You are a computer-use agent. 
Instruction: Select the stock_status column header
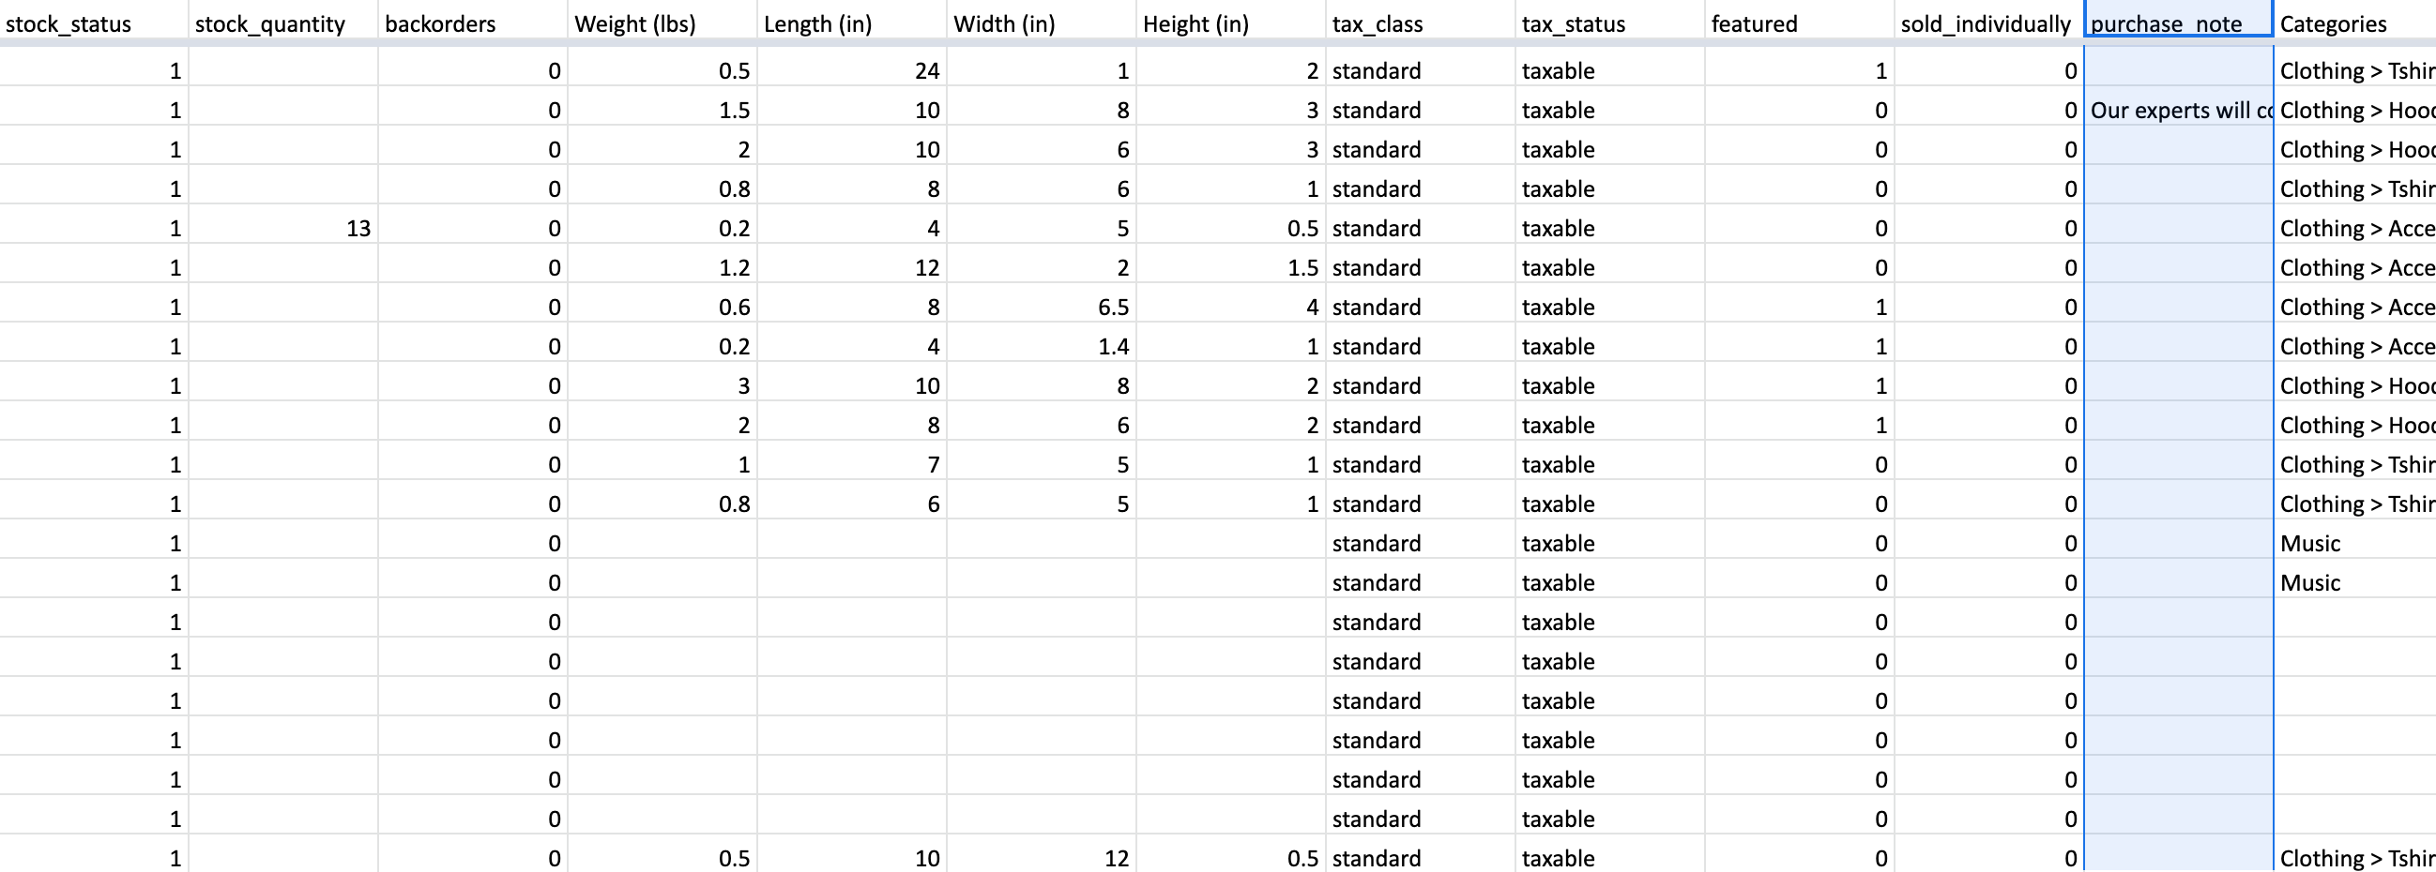click(x=94, y=23)
